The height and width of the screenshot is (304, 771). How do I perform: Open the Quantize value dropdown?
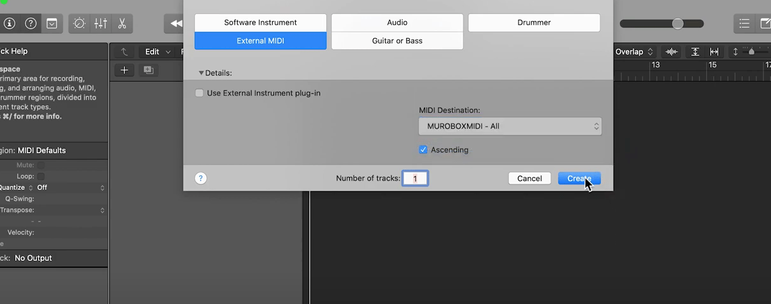70,187
